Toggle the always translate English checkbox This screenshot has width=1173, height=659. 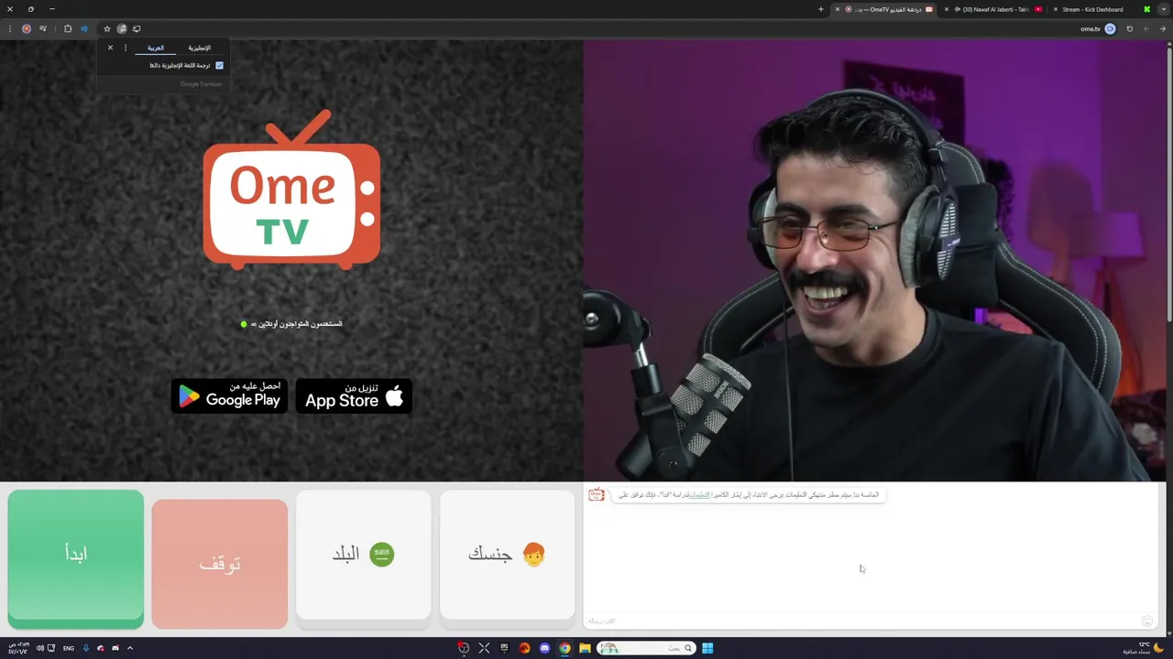coord(219,65)
